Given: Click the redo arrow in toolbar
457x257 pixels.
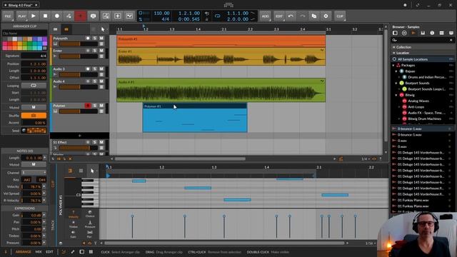Looking at the screenshot, I should tap(302, 16).
